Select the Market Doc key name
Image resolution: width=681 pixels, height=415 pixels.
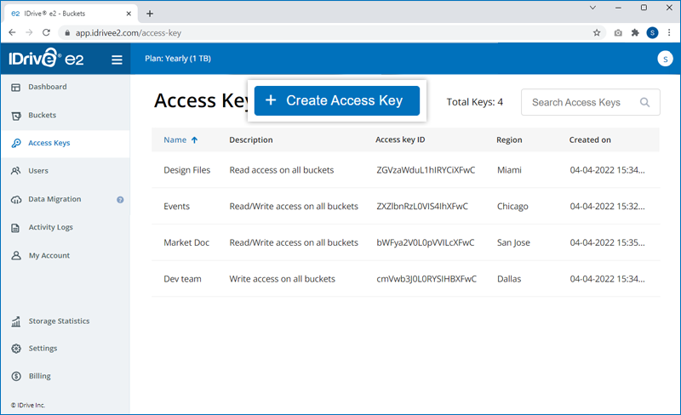tap(186, 242)
